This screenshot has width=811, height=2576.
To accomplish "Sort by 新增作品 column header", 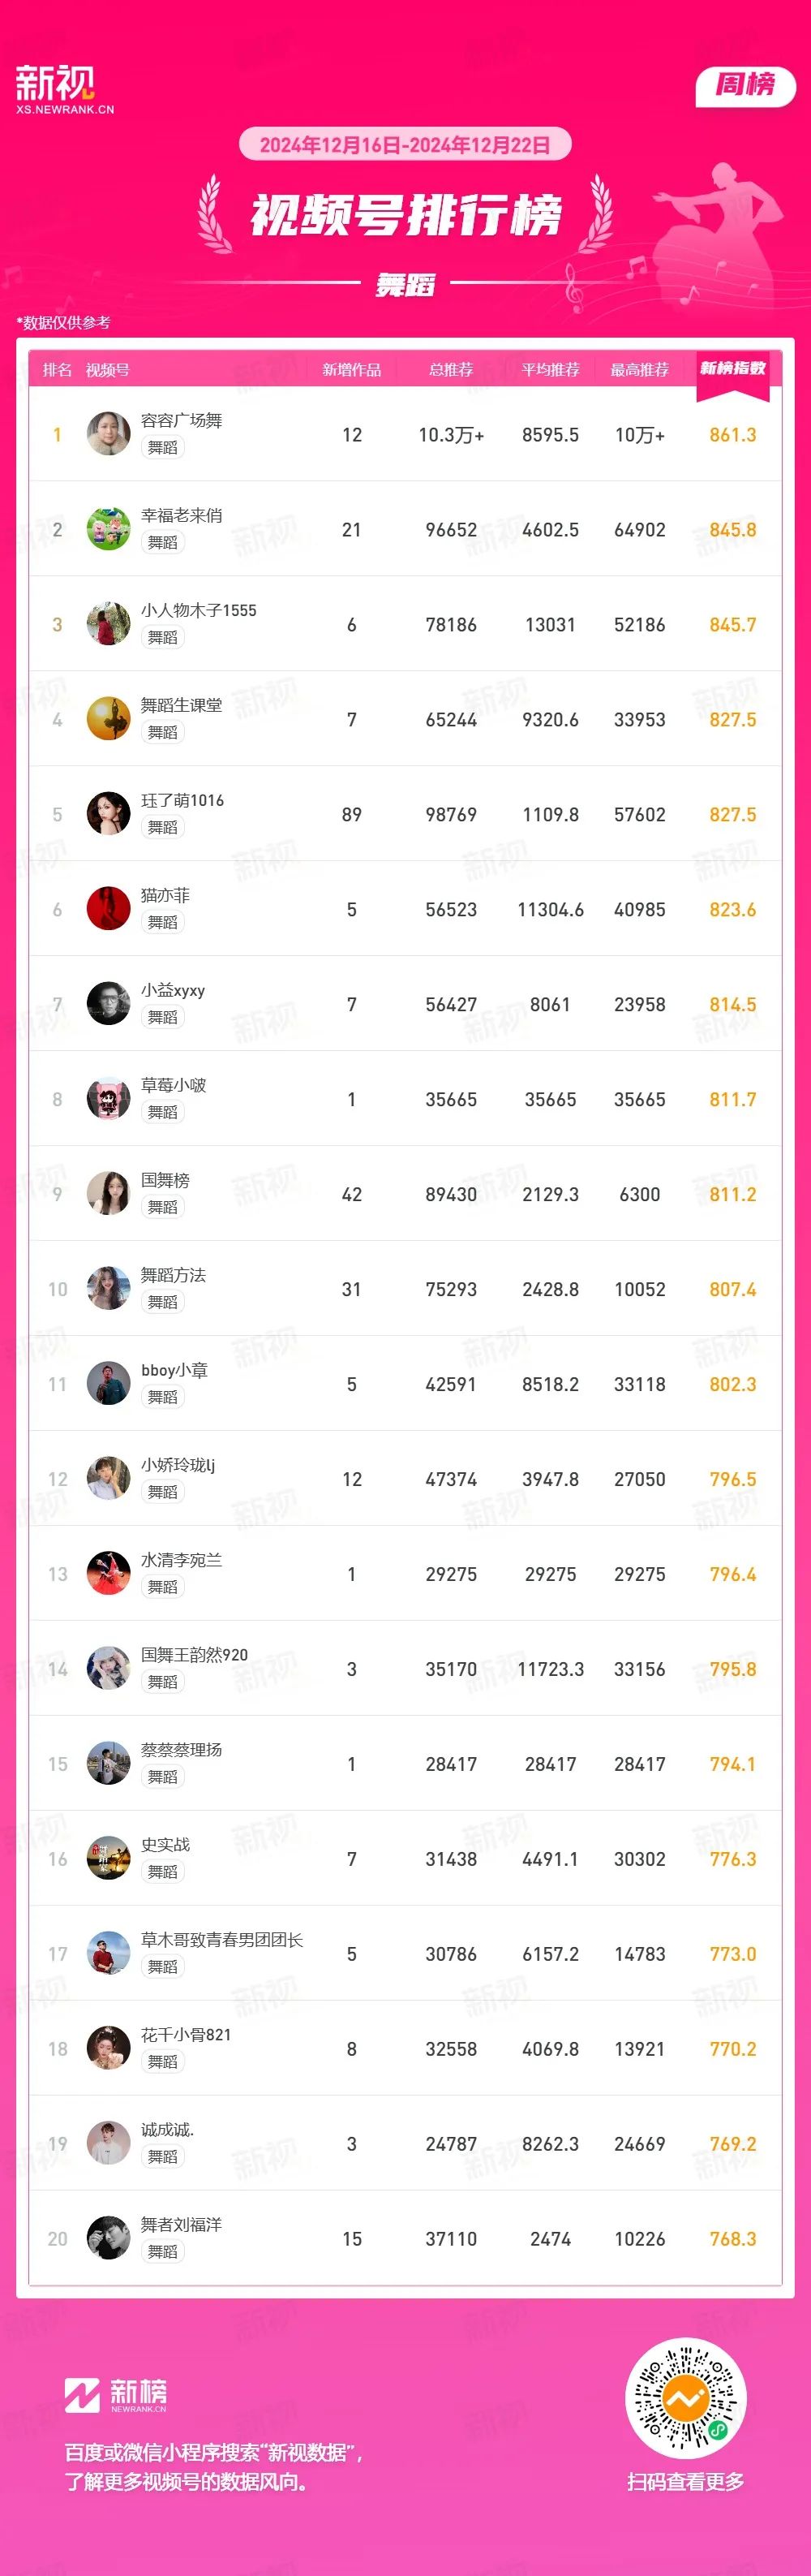I will [x=351, y=370].
